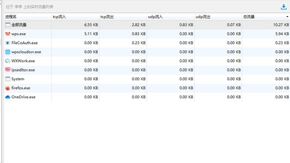
Task: Click the ipseditor.exe red icon
Action: click(8, 70)
